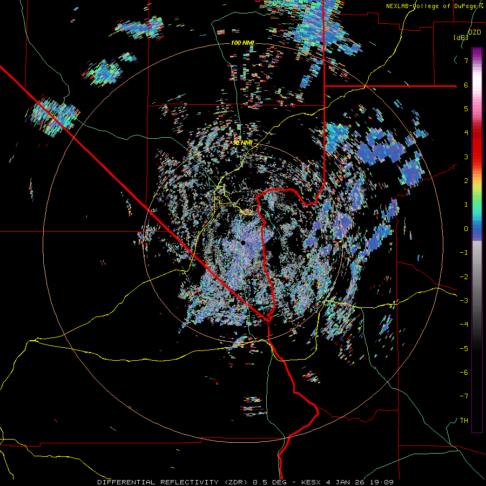486x486 pixels.
Task: Click the "DZD" label above the scale
Action: (474, 32)
